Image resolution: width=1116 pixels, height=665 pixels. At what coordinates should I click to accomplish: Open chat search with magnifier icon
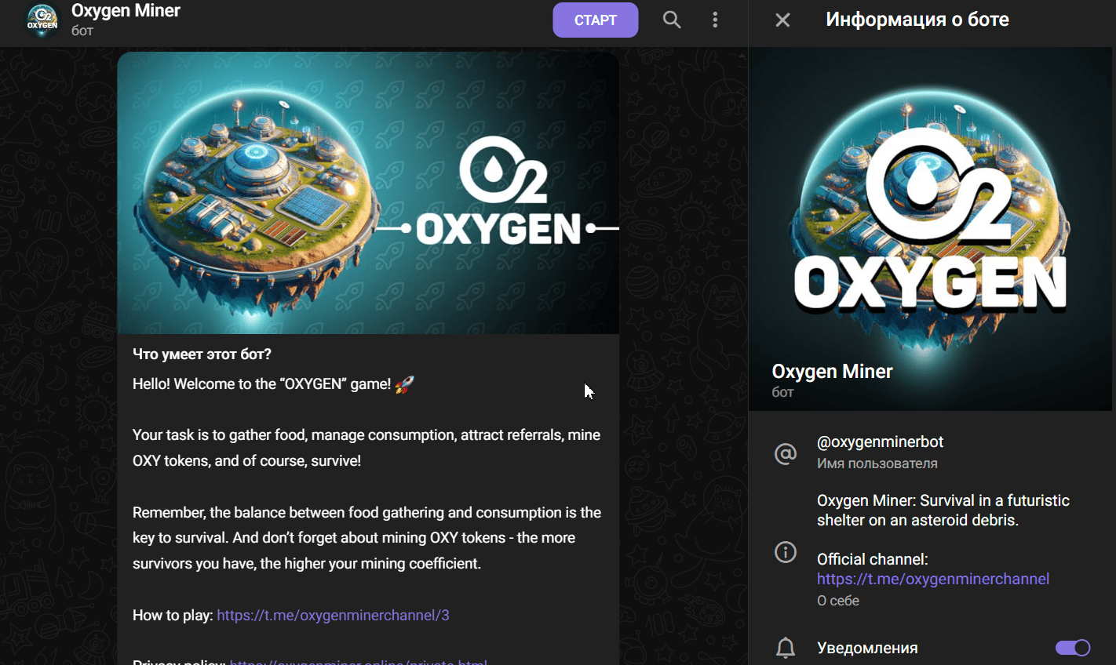pyautogui.click(x=672, y=20)
